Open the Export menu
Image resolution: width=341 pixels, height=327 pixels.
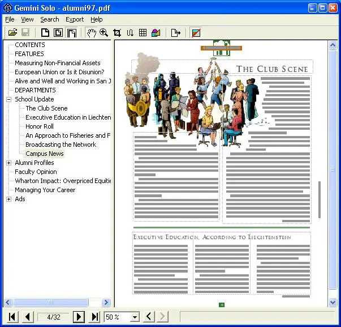(75, 19)
